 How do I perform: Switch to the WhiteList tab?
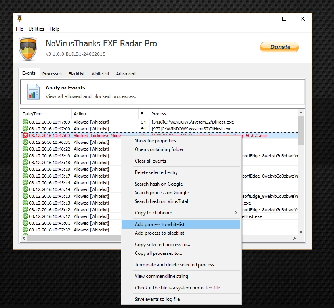[100, 74]
